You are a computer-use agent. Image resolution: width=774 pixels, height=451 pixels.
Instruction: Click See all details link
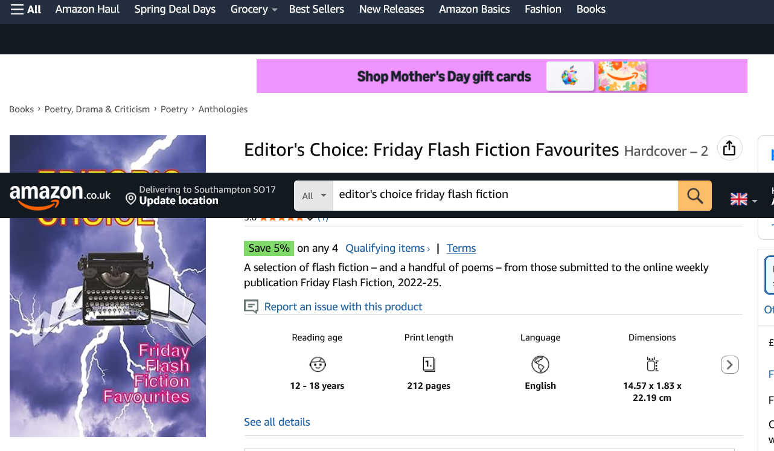click(277, 422)
